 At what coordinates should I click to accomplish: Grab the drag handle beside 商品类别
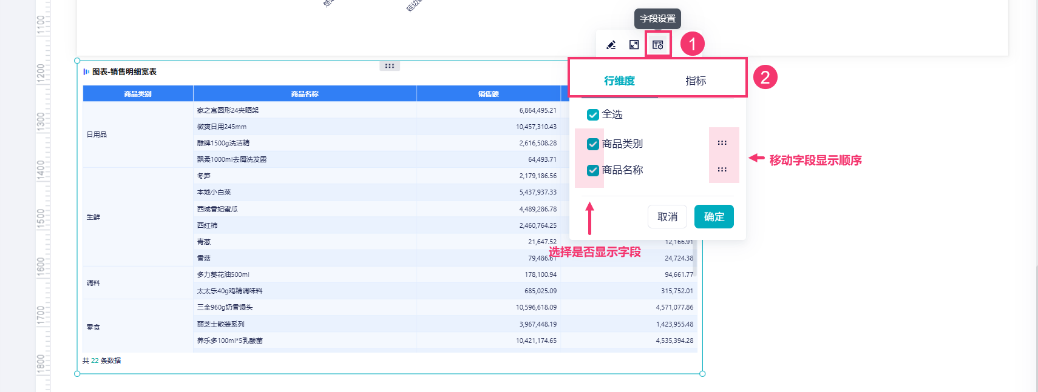coord(722,143)
